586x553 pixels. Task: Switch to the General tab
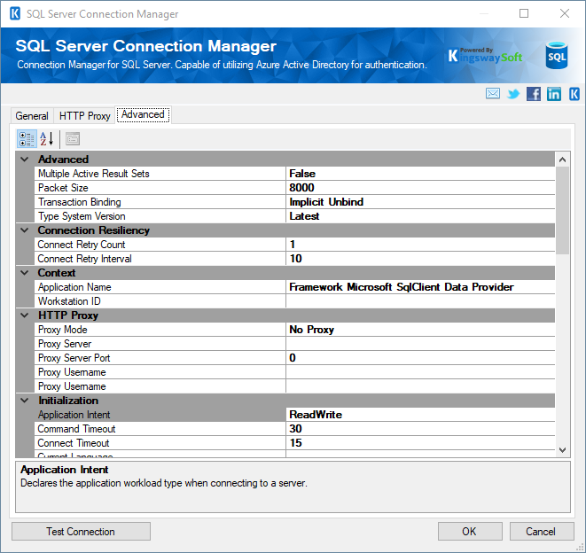pyautogui.click(x=32, y=116)
